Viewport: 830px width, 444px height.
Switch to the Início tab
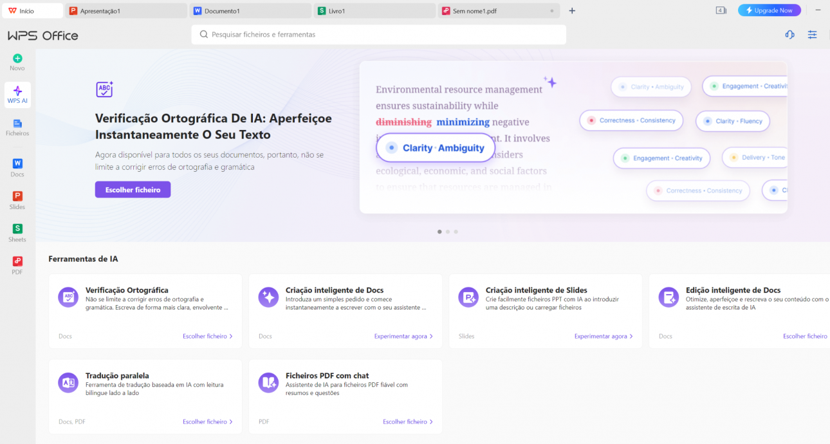pos(33,11)
